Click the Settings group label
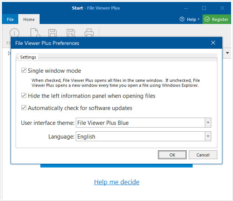The image size is (233, 201). coord(28,57)
